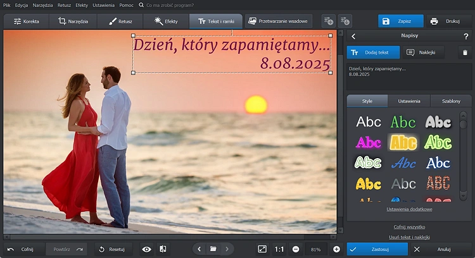Choose the lime green outlined Abc style
This screenshot has height=258, width=475.
click(x=438, y=142)
